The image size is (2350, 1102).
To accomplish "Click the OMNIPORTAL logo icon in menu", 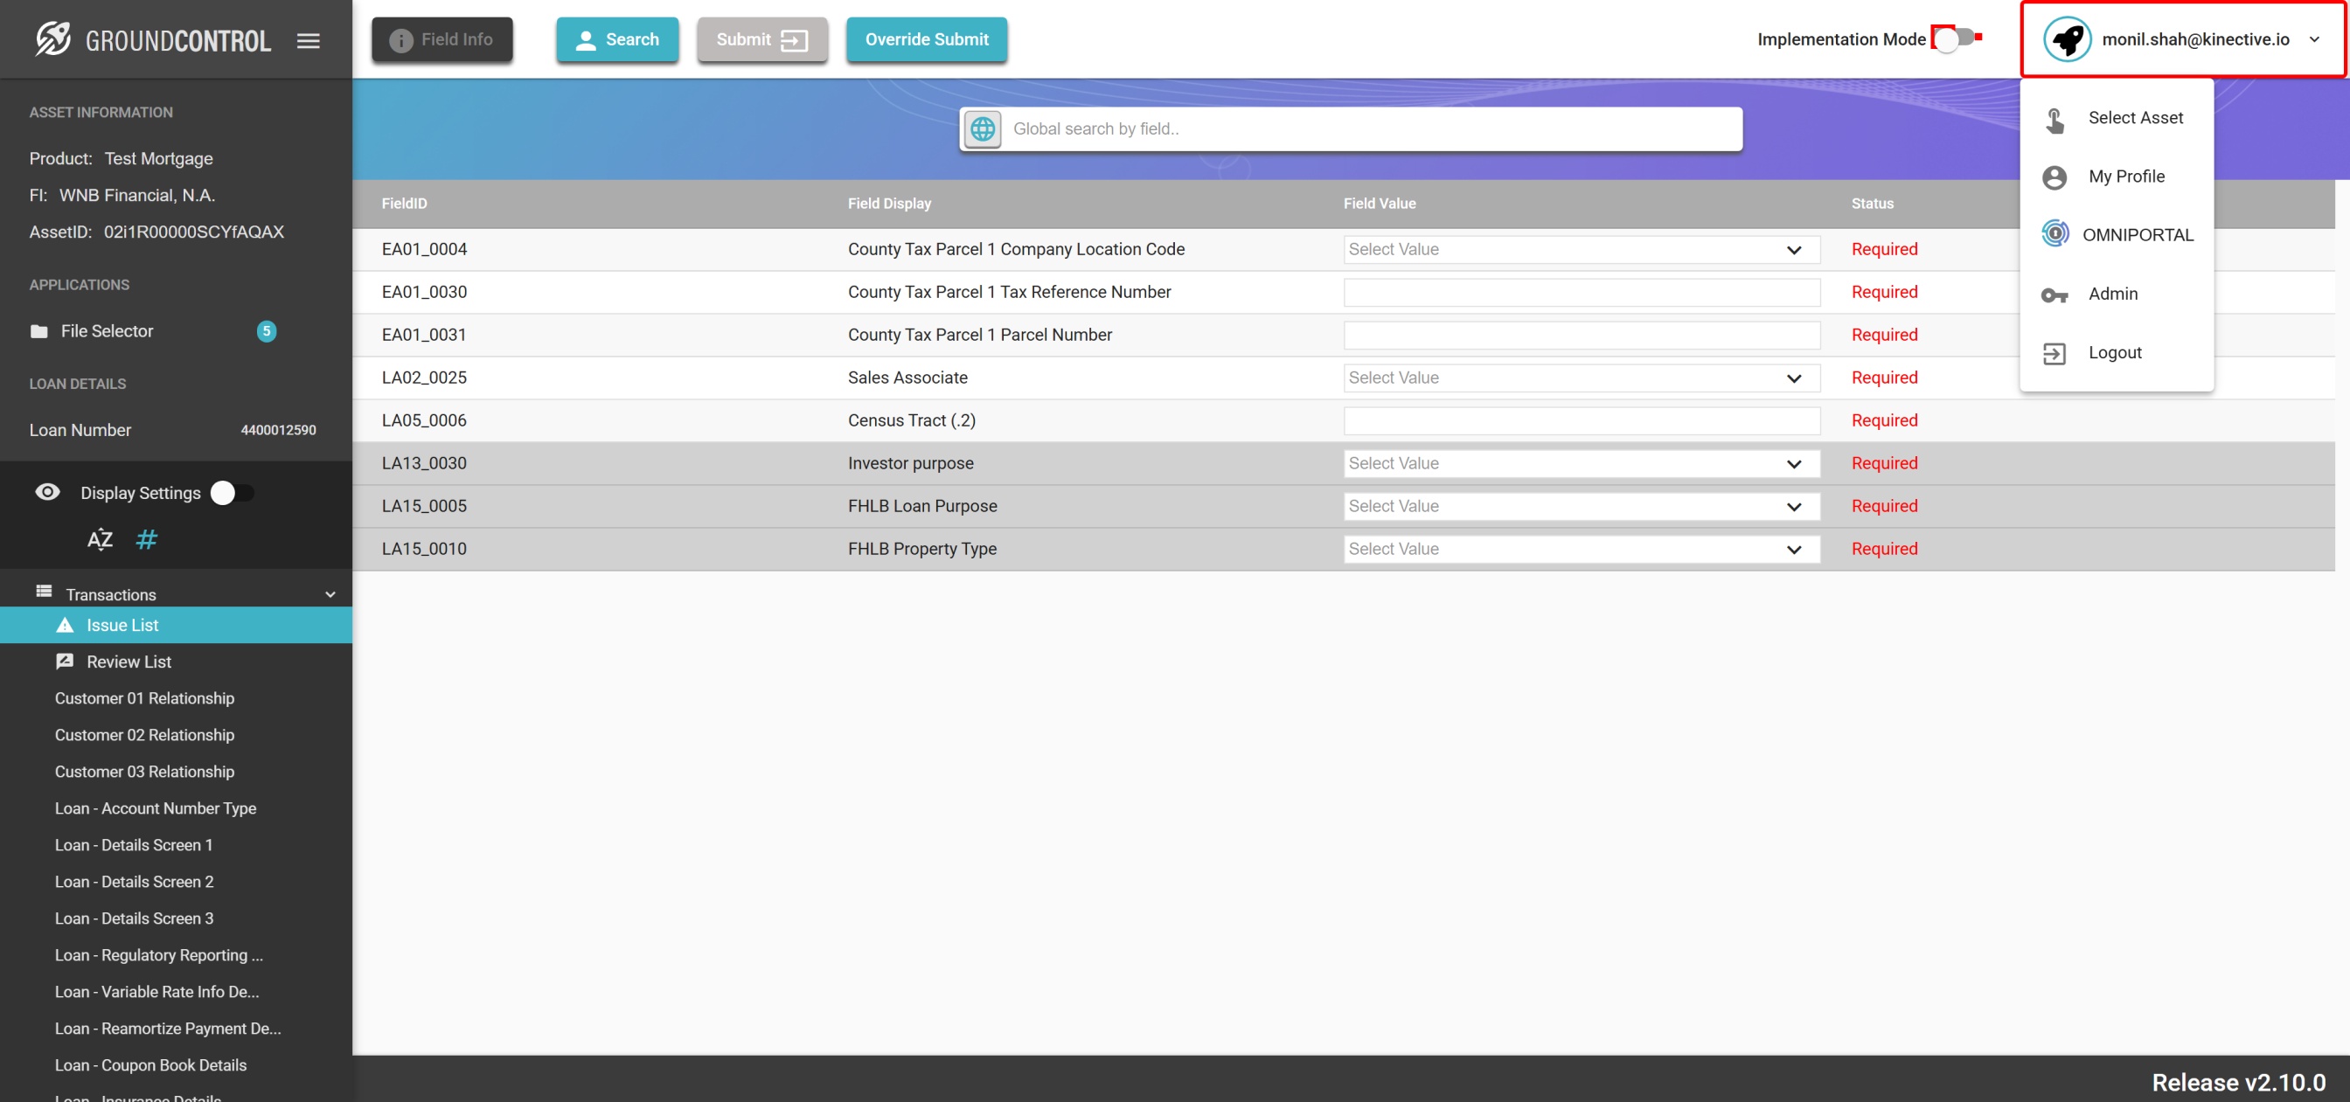I will click(x=2055, y=234).
